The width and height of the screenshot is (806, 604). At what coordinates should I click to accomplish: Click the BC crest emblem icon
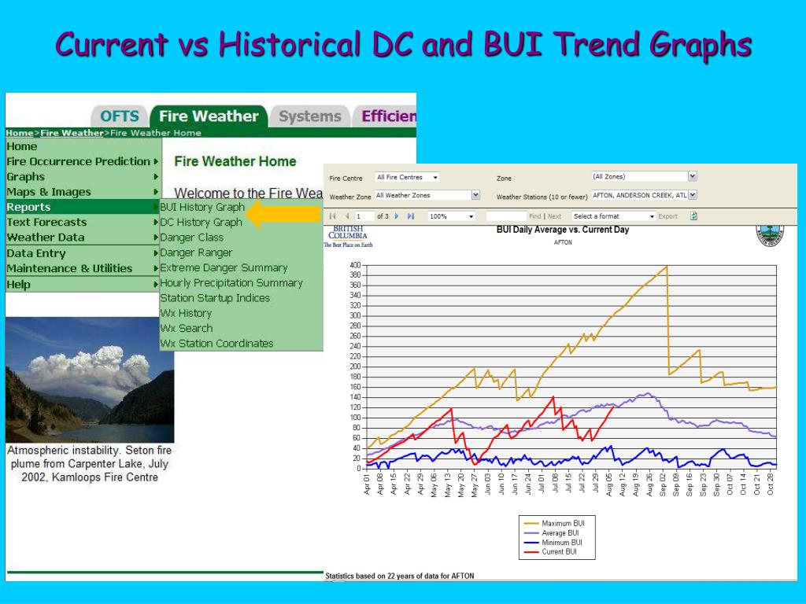coord(770,236)
